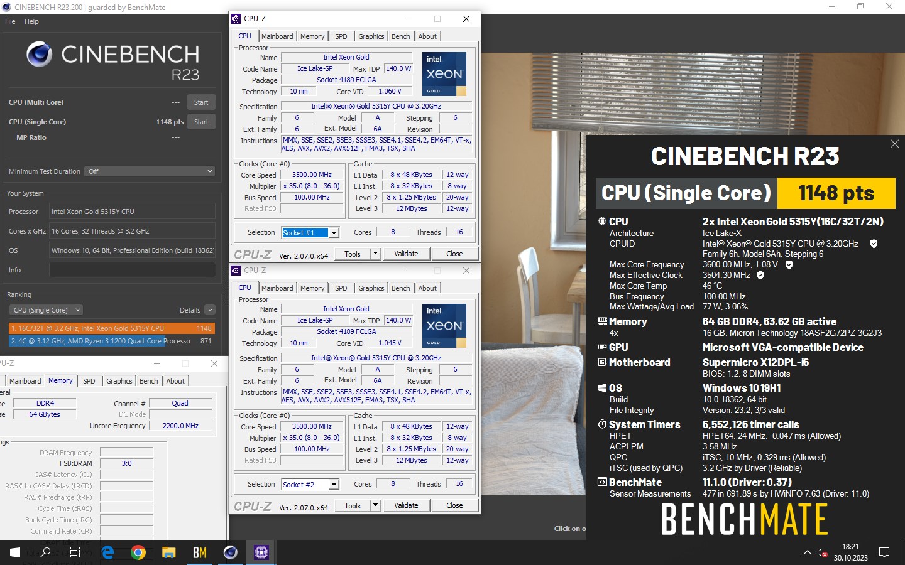Click the Processor field in Your System
This screenshot has height=565, width=905.
coord(132,212)
